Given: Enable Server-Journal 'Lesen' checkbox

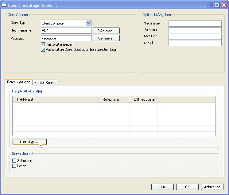Looking at the screenshot, I should (x=14, y=166).
